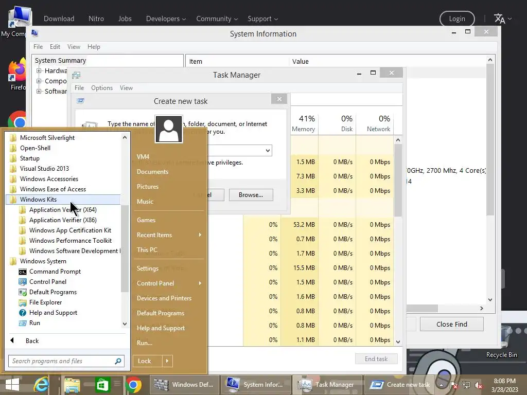Collapse the Windows System folder
This screenshot has width=527, height=395.
43,261
